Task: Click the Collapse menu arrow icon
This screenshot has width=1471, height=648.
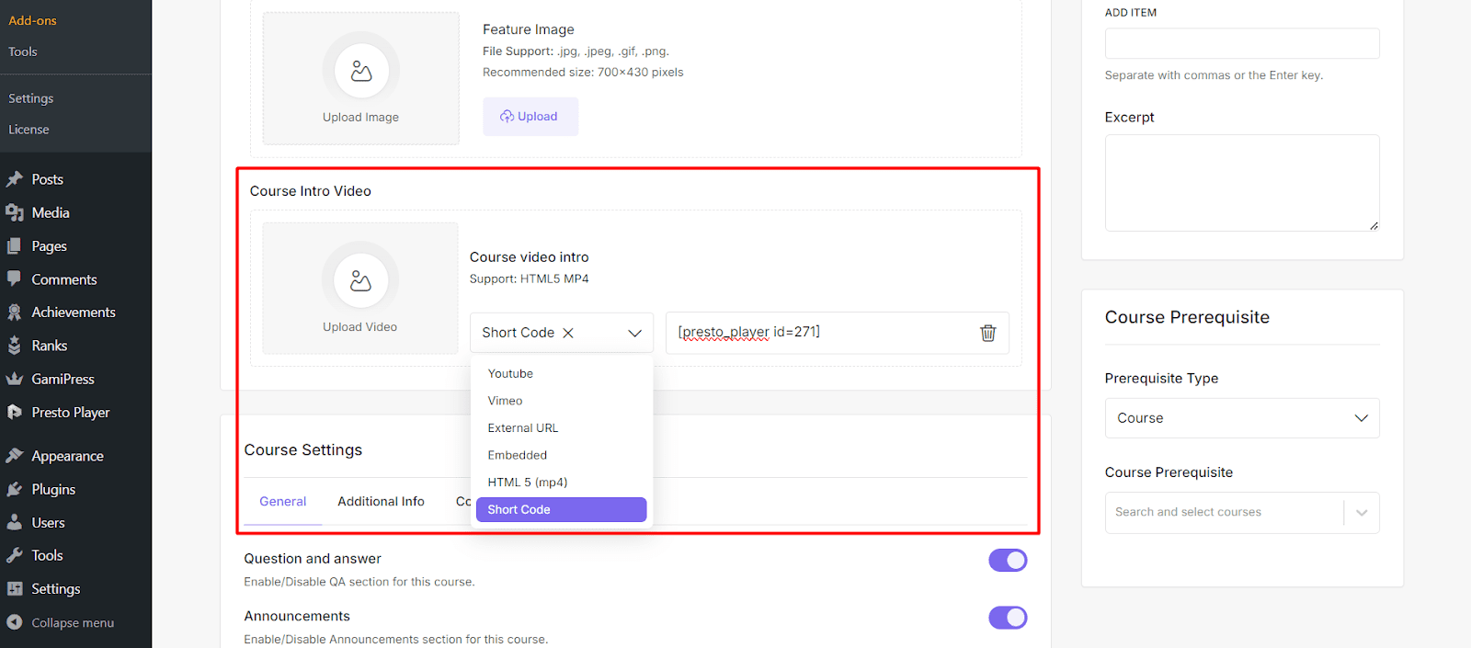Action: click(x=15, y=622)
